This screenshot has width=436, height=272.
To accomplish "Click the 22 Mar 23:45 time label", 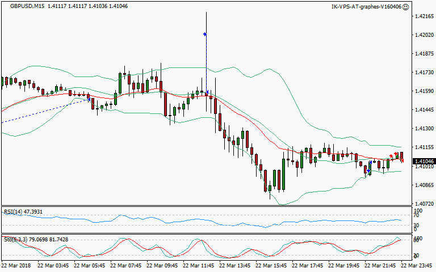I will (417, 265).
